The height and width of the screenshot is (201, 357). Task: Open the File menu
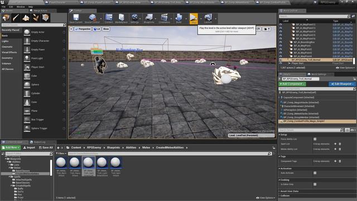(x=4, y=7)
